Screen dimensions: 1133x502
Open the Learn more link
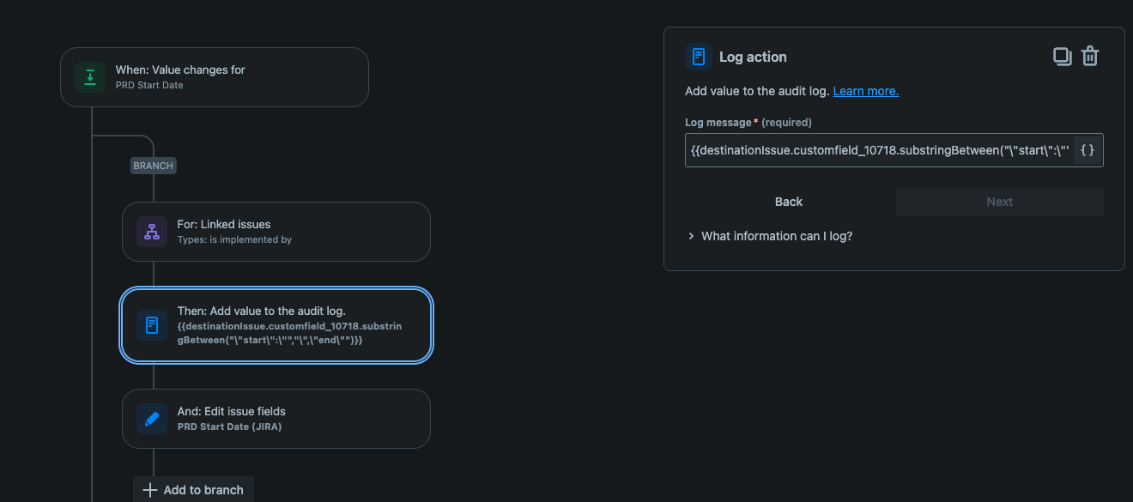pos(865,90)
